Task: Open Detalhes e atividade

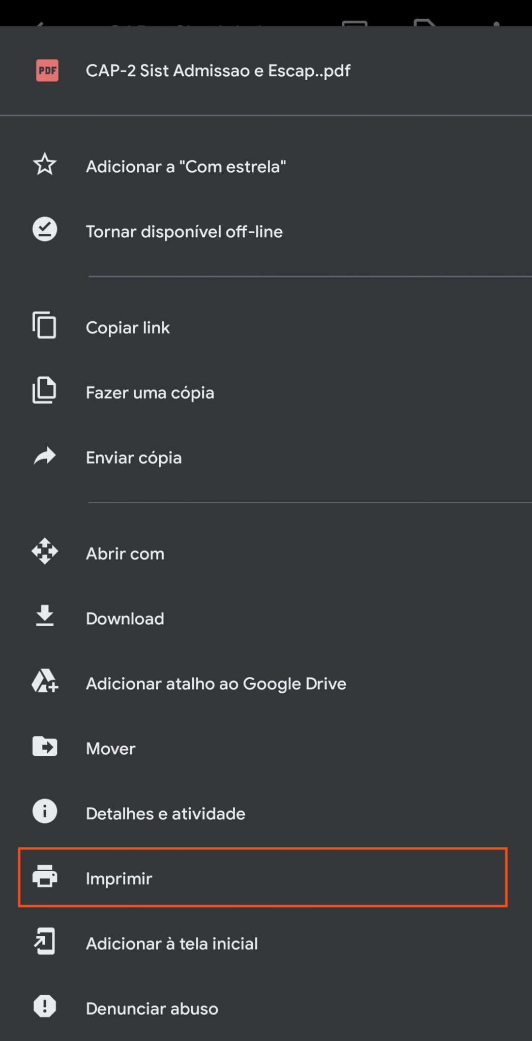Action: (165, 814)
